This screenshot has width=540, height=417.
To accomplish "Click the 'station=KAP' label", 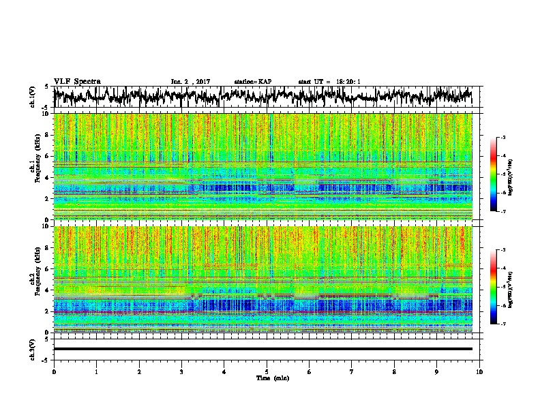I will pos(253,82).
